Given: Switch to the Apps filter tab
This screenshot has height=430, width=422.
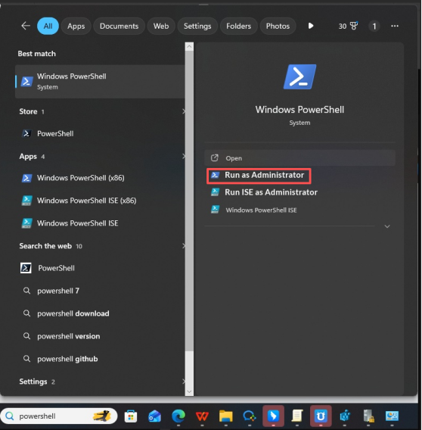Looking at the screenshot, I should coord(76,26).
